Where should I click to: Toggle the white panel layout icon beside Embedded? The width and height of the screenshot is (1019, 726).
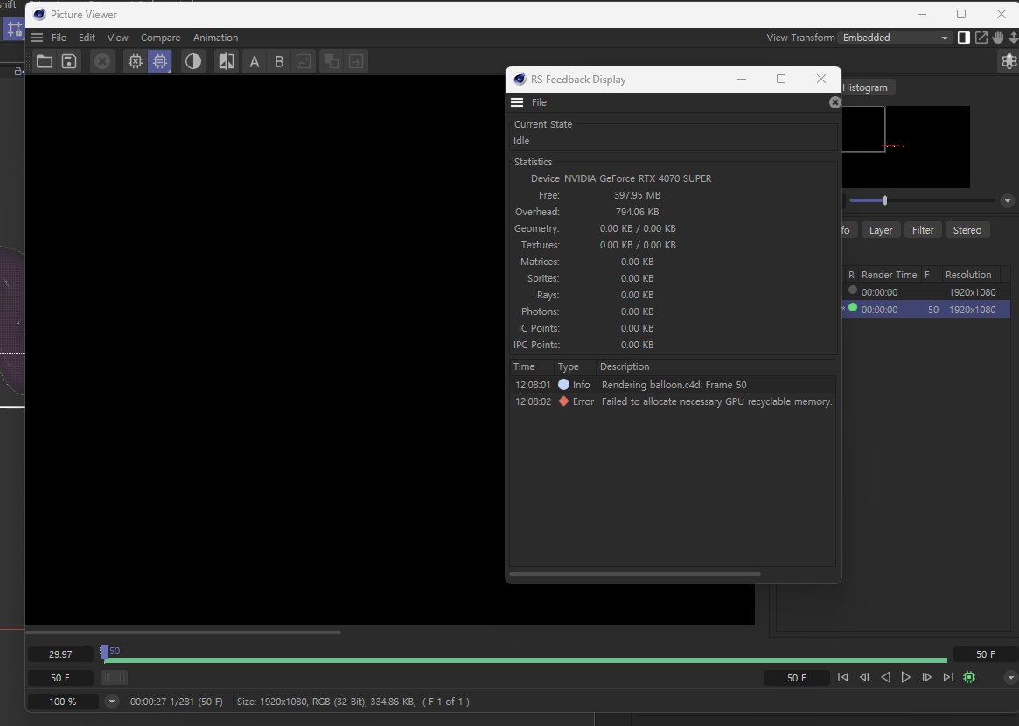[964, 38]
